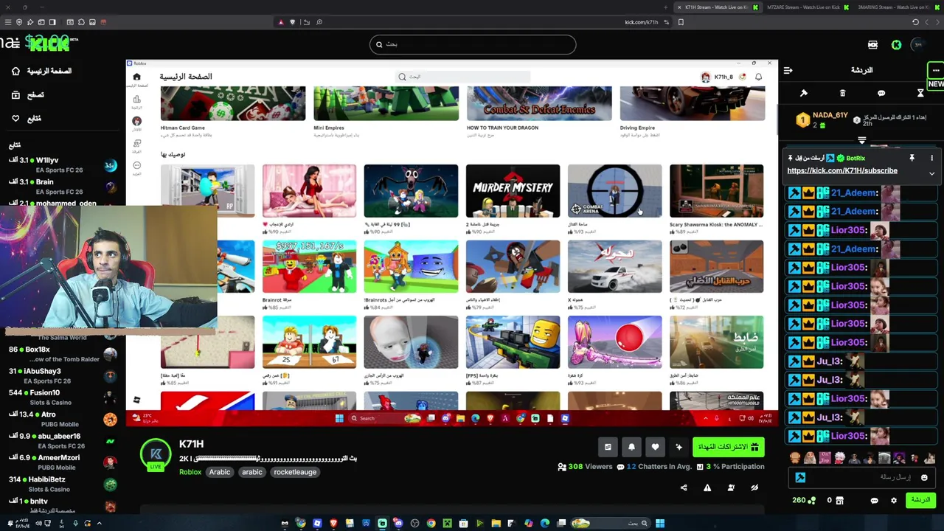Open chat settings gear icon
This screenshot has height=531, width=944.
click(894, 501)
